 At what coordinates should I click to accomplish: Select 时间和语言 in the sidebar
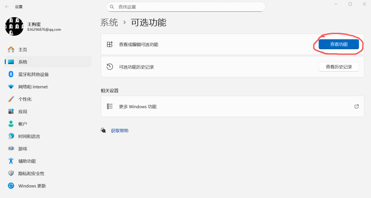click(x=29, y=136)
